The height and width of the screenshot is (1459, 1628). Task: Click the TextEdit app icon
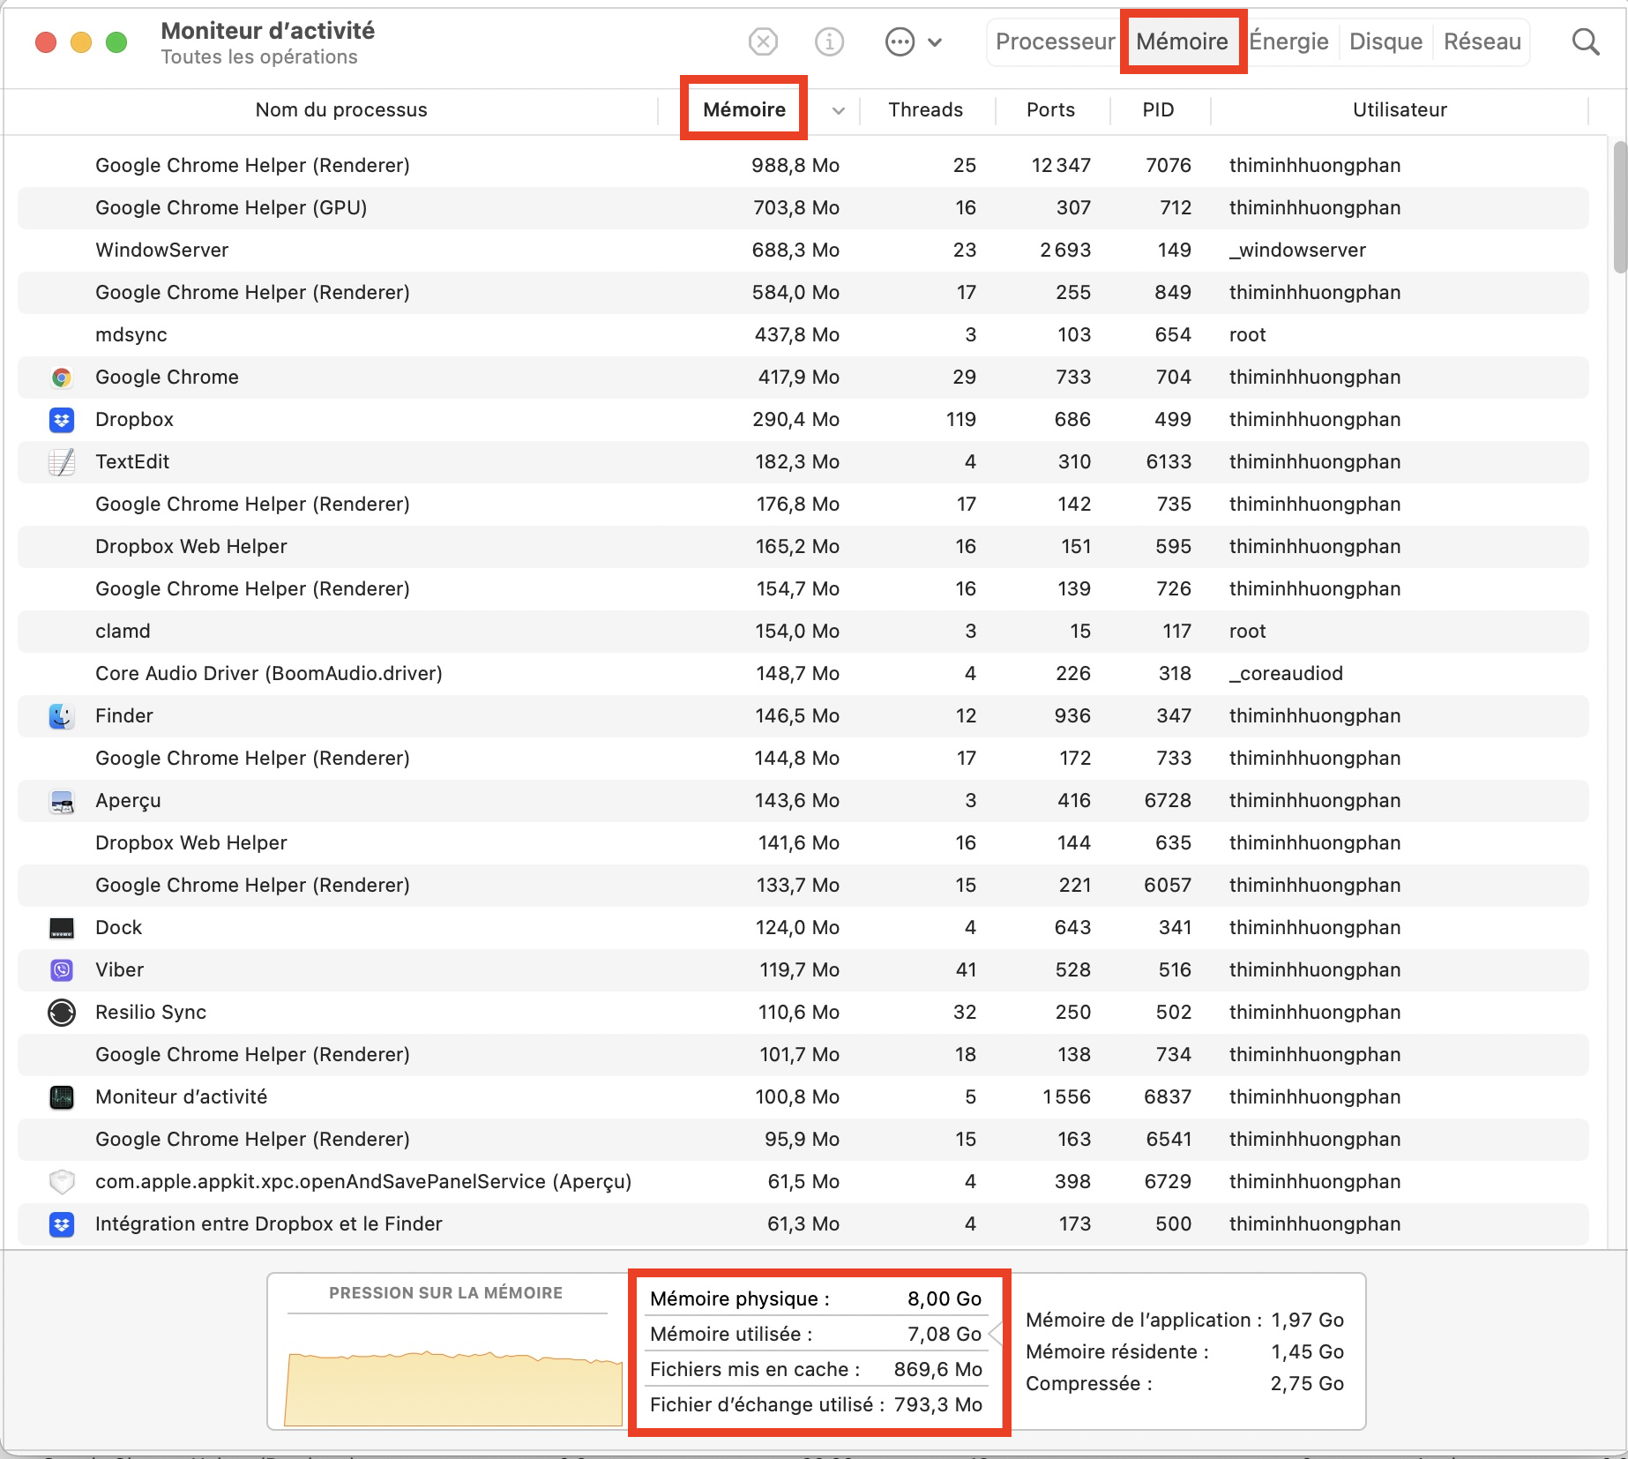tap(61, 462)
